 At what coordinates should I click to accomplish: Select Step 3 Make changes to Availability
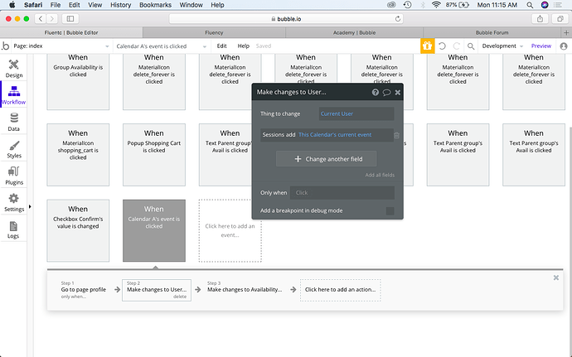pyautogui.click(x=245, y=290)
